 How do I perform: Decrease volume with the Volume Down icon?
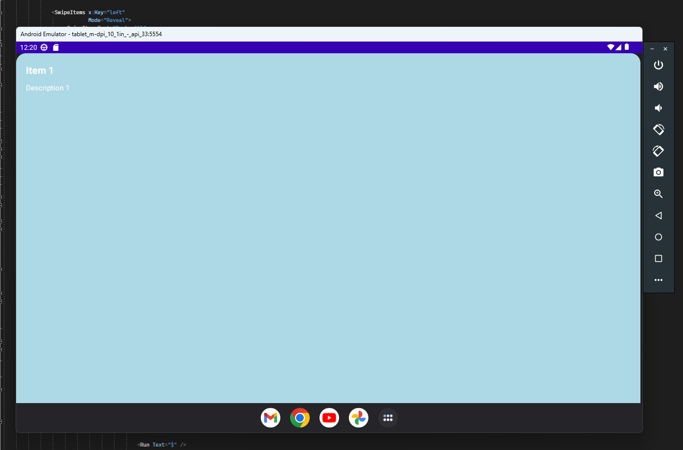click(658, 108)
